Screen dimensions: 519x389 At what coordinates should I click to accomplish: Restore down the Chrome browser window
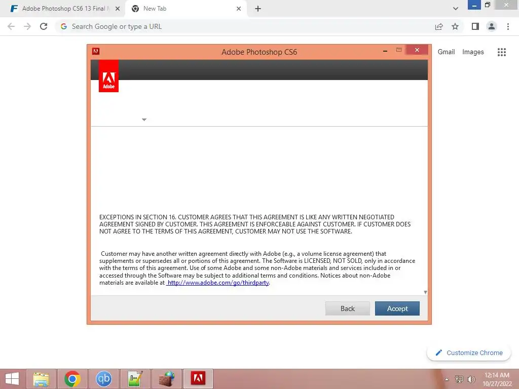(487, 5)
